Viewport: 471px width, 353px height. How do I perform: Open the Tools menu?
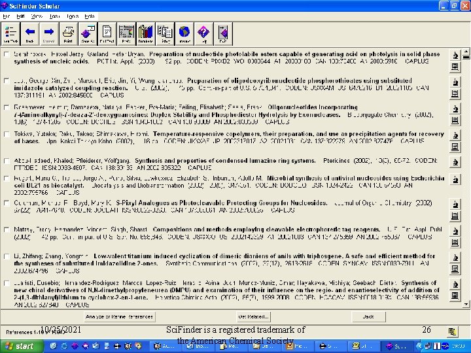tap(73, 16)
